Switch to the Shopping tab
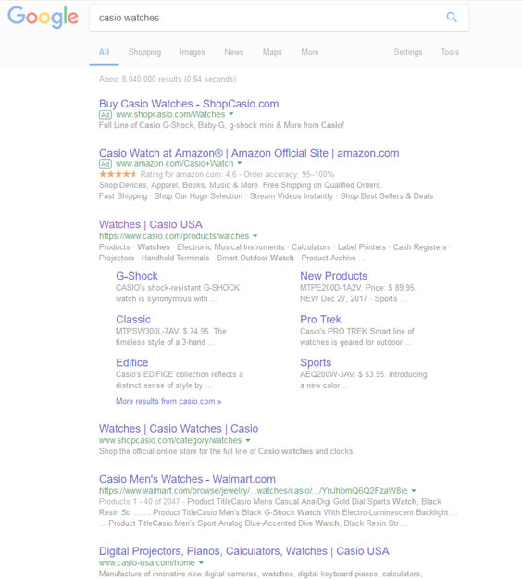 (x=144, y=52)
